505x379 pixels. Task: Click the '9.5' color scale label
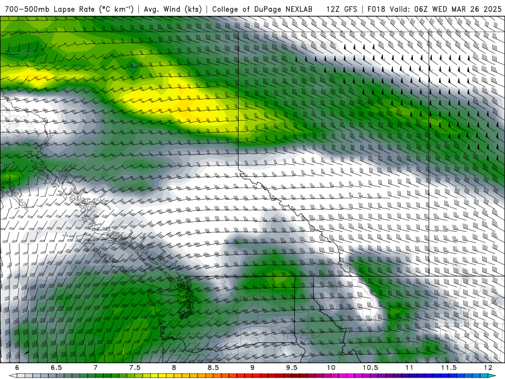click(292, 368)
